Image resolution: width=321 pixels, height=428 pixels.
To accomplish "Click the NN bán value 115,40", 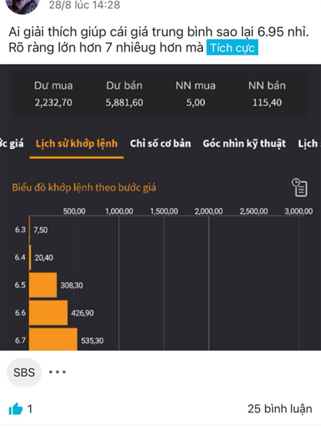I will 267,103.
